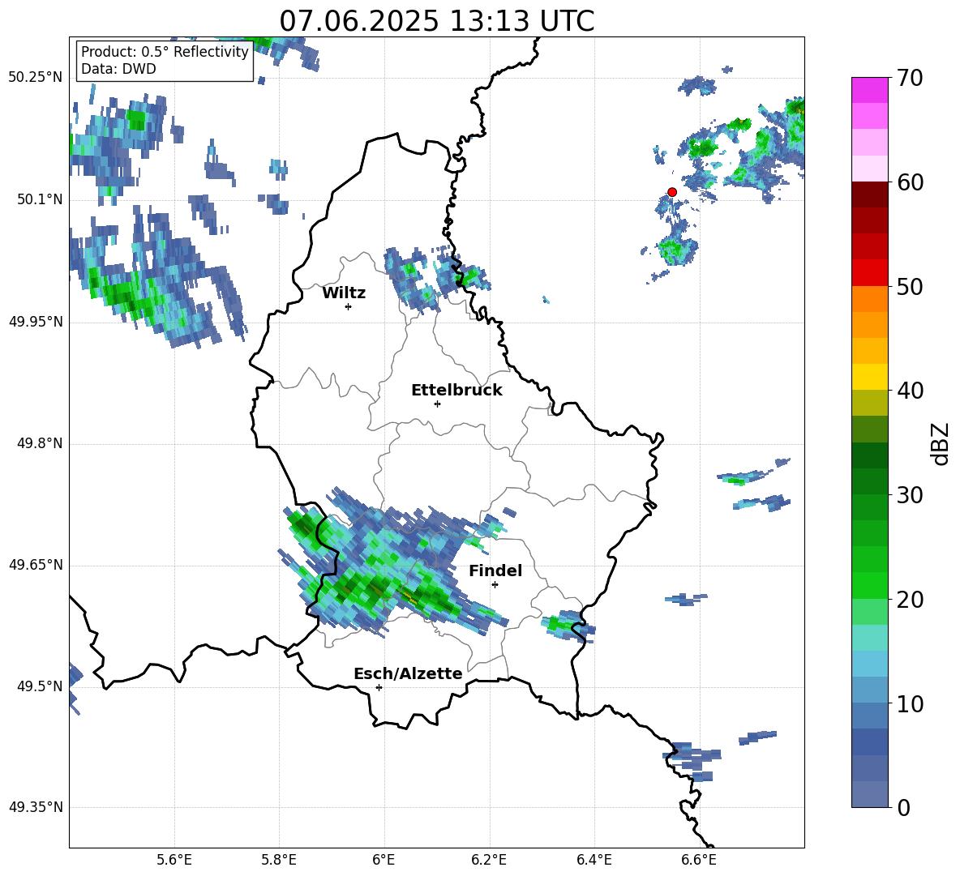The width and height of the screenshot is (960, 876).
Task: Click the 'Data: DWD' text
Action: pyautogui.click(x=118, y=69)
